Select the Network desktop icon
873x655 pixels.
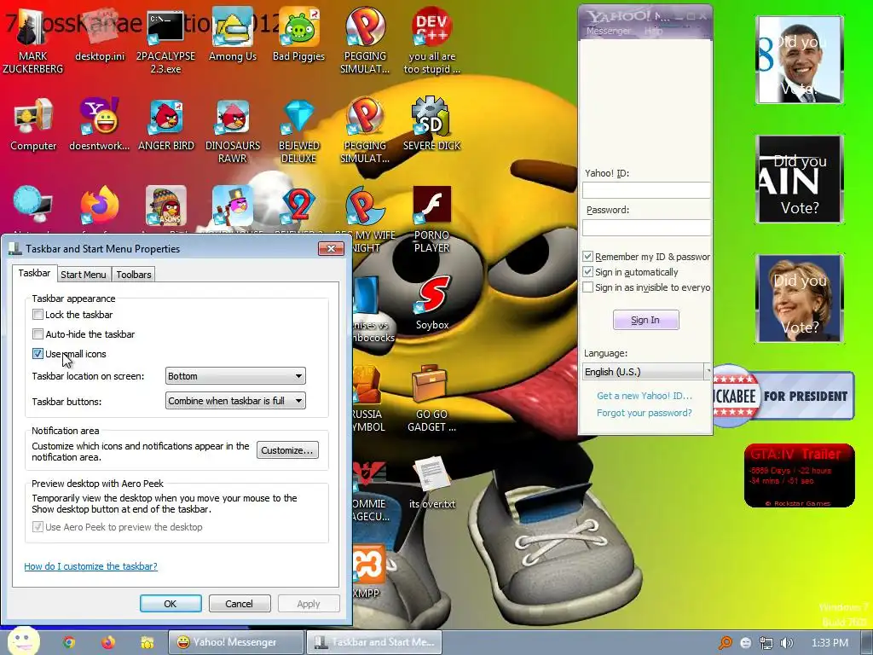pyautogui.click(x=32, y=205)
